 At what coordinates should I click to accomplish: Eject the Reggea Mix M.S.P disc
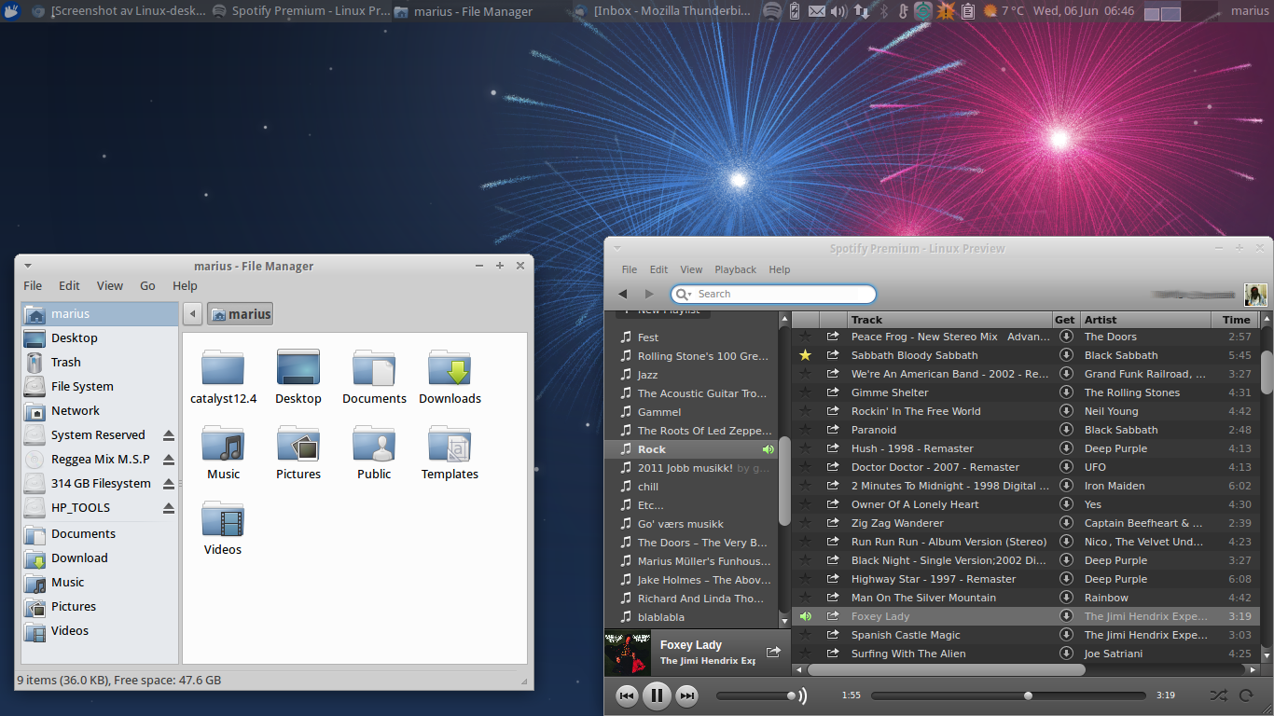(169, 460)
